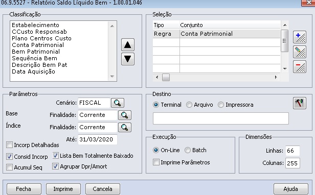
Task: Click selection table scroll left arrow
Action: point(157,77)
